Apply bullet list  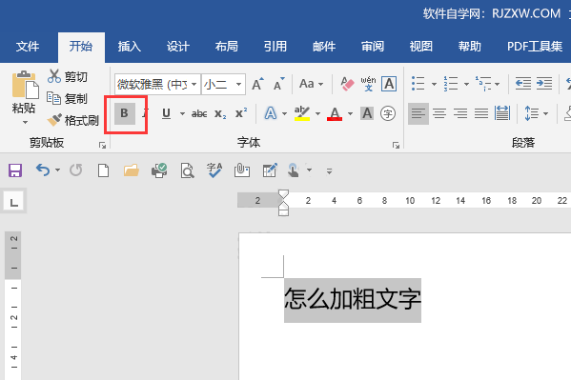tap(418, 84)
